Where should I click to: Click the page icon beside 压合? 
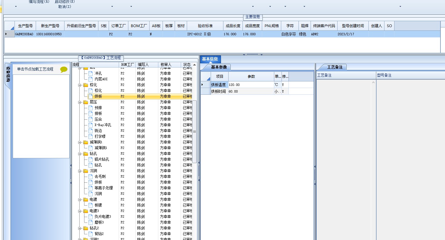pyautogui.click(x=91, y=119)
